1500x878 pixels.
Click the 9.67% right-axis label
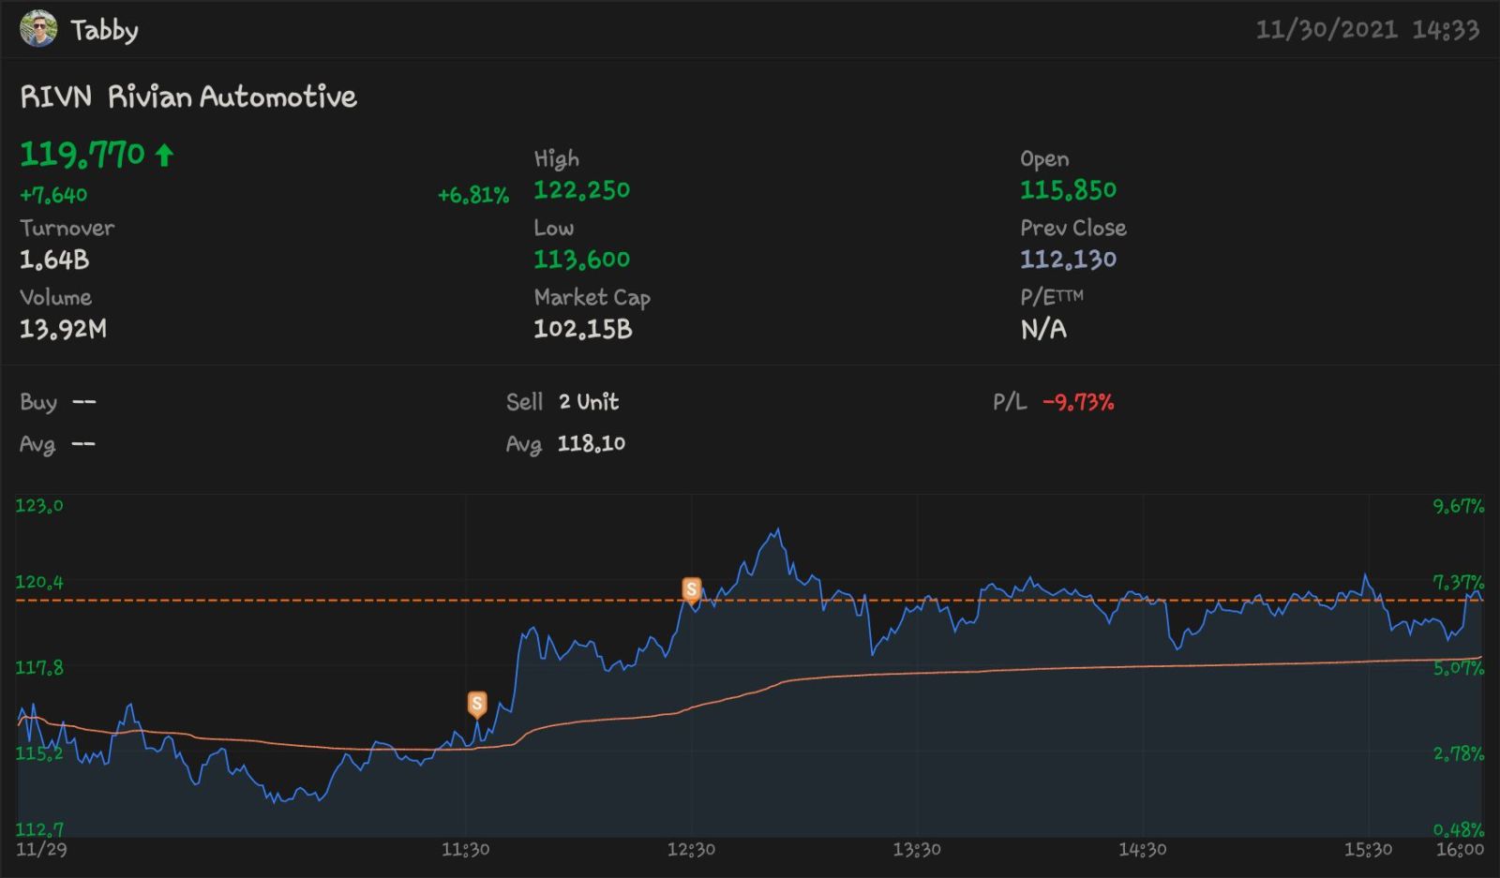[x=1459, y=507]
